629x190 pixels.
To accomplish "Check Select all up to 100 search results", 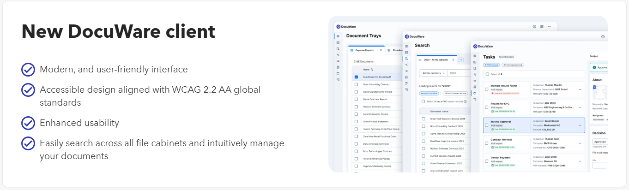I will (423, 101).
